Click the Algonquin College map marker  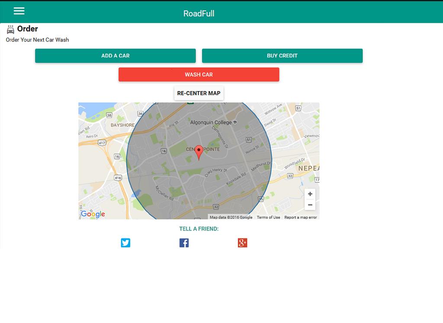(235, 123)
